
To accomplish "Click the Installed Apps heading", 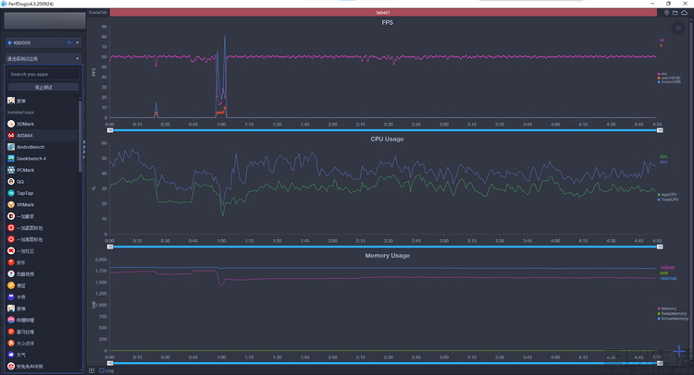I will tap(20, 112).
